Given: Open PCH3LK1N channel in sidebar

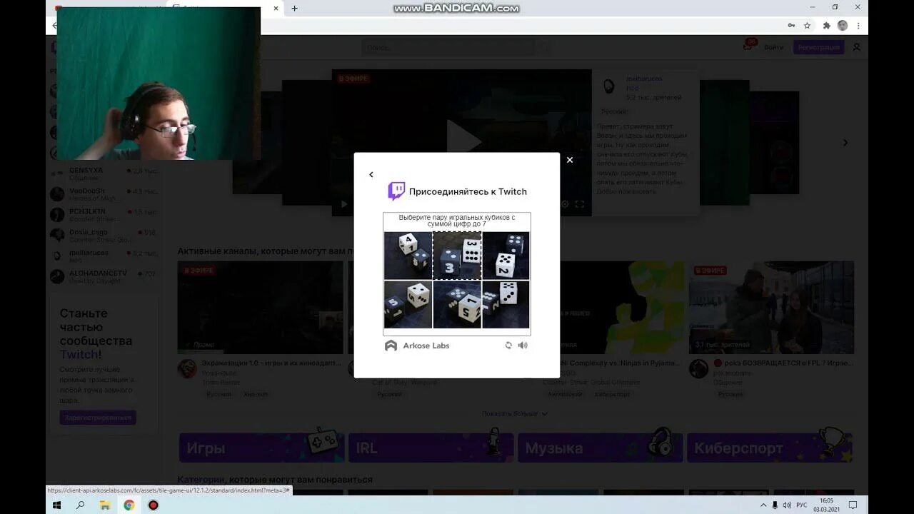Looking at the screenshot, I should (104, 215).
